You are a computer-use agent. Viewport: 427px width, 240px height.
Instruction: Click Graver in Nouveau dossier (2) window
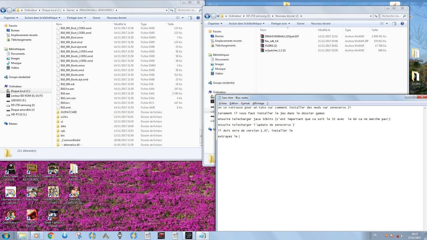pos(301,24)
